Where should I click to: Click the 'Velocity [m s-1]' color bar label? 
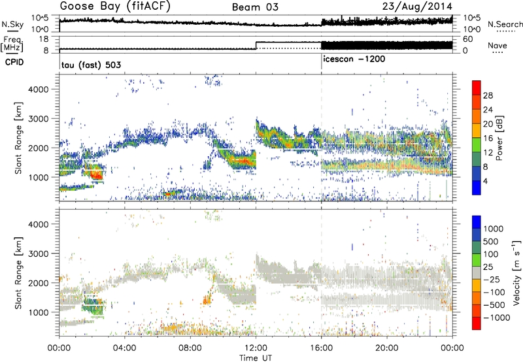pos(516,272)
